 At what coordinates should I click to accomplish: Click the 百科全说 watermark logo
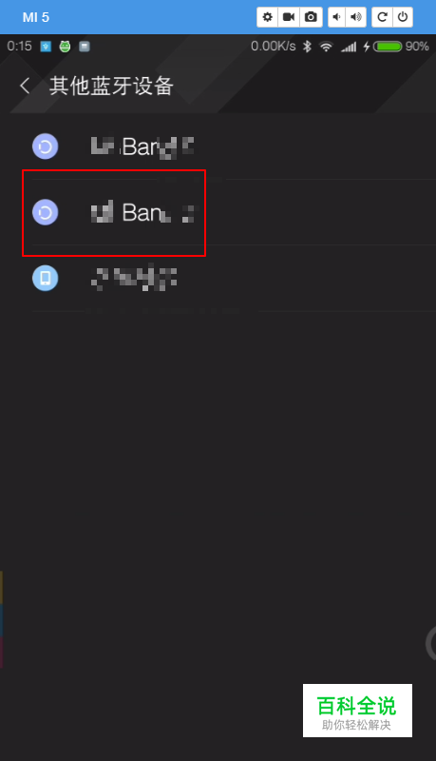click(x=357, y=711)
